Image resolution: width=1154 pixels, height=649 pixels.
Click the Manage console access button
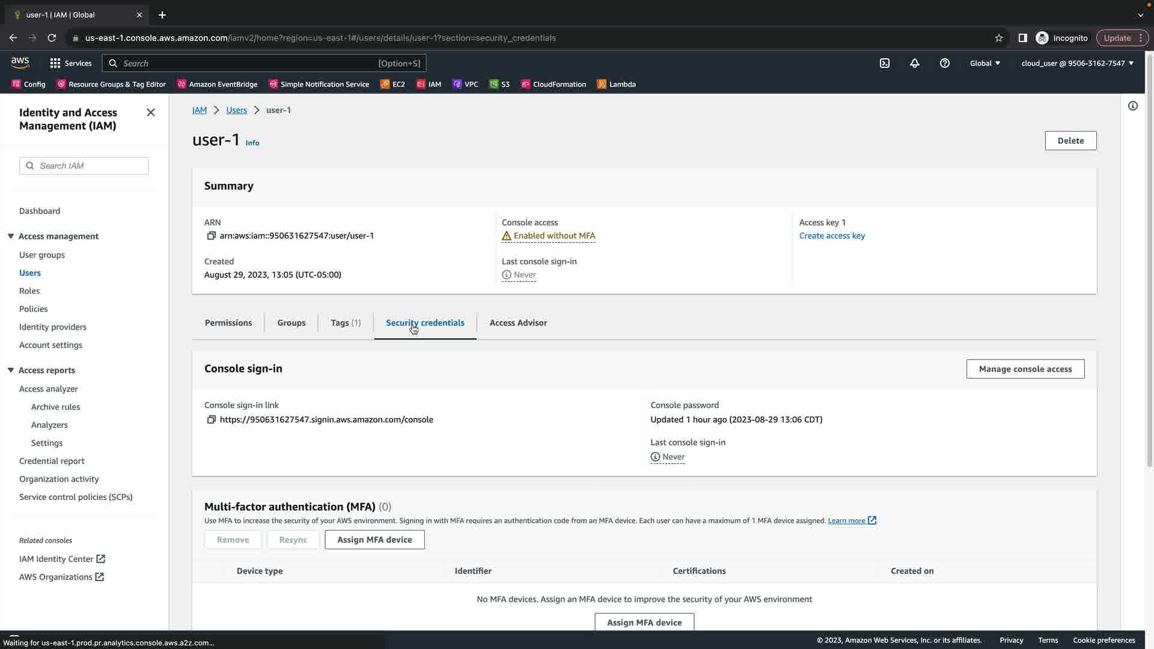[x=1025, y=369]
